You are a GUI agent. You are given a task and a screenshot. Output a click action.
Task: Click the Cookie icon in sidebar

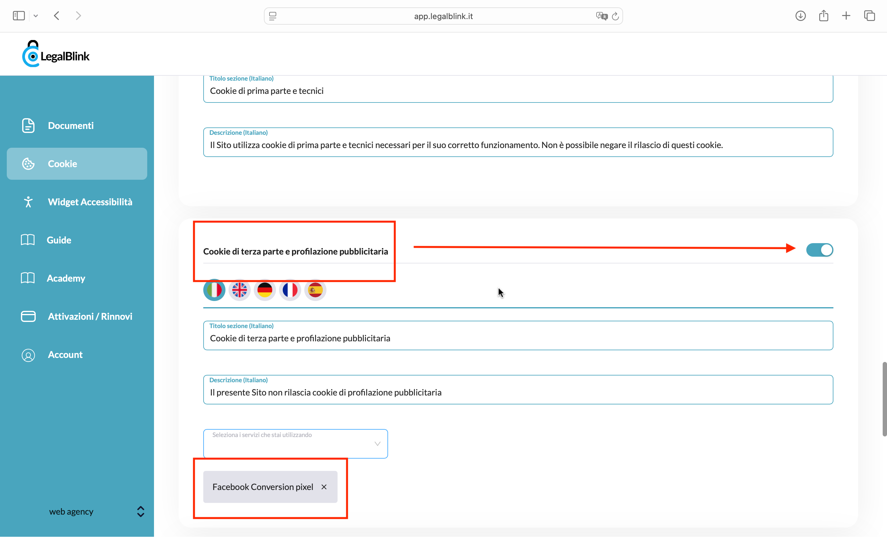click(x=28, y=164)
